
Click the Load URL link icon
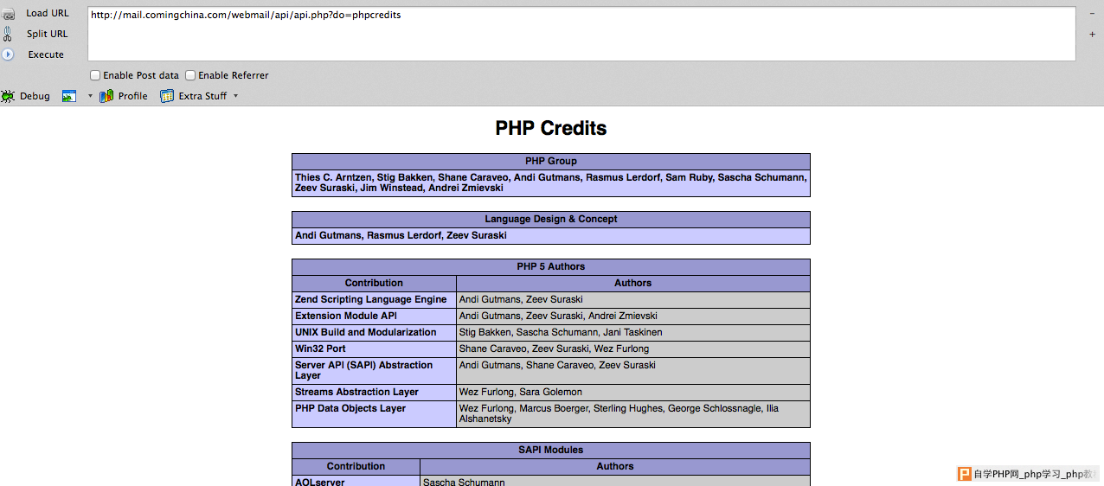[x=8, y=14]
